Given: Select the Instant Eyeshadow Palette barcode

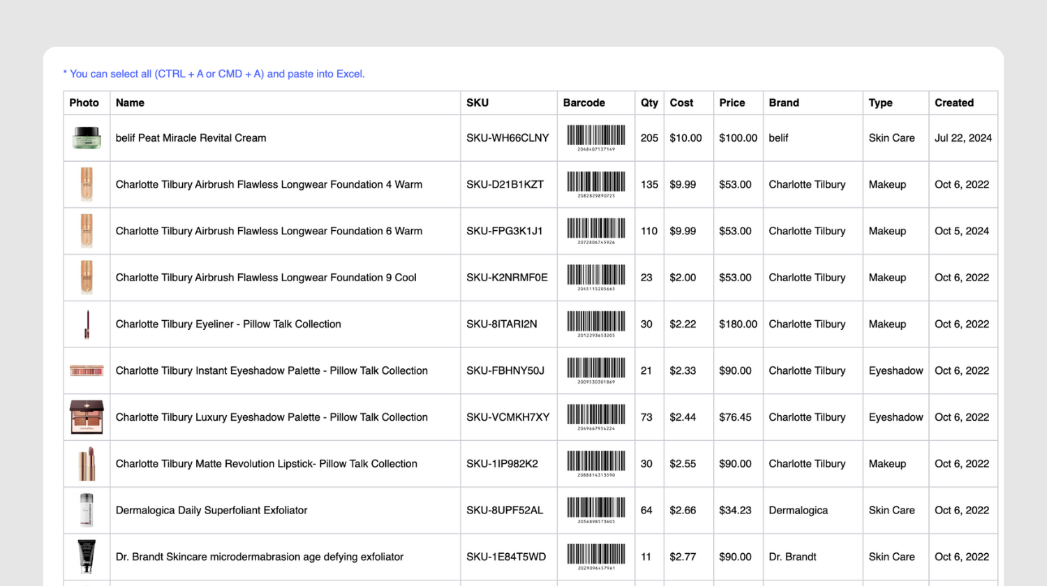Looking at the screenshot, I should point(596,370).
